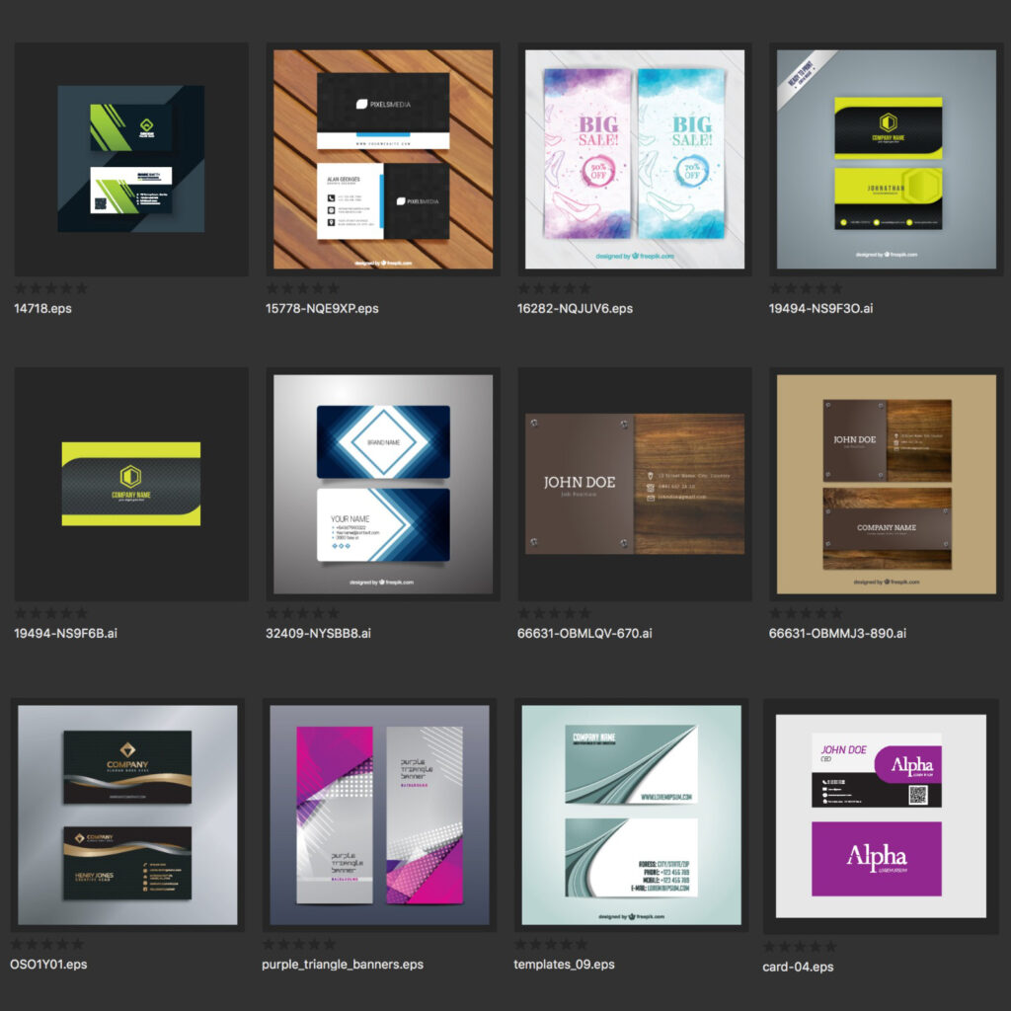Set first rating star for 14718.eps

(21, 288)
